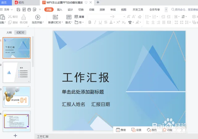Switch to the 大纲 outline tab
Screen dimensions: 198x139
tap(9, 33)
